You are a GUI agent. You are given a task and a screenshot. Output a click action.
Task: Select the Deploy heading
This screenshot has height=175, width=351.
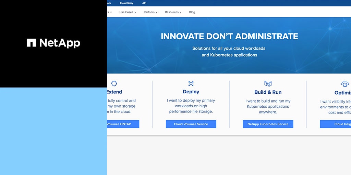(191, 92)
